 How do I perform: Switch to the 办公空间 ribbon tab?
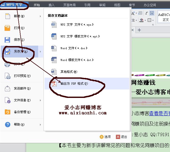(x=150, y=5)
